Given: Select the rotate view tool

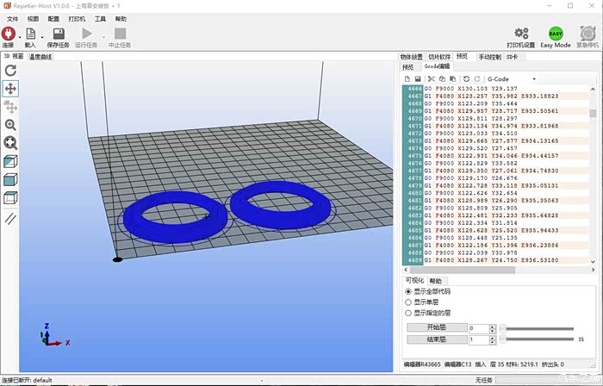Looking at the screenshot, I should click(x=10, y=71).
